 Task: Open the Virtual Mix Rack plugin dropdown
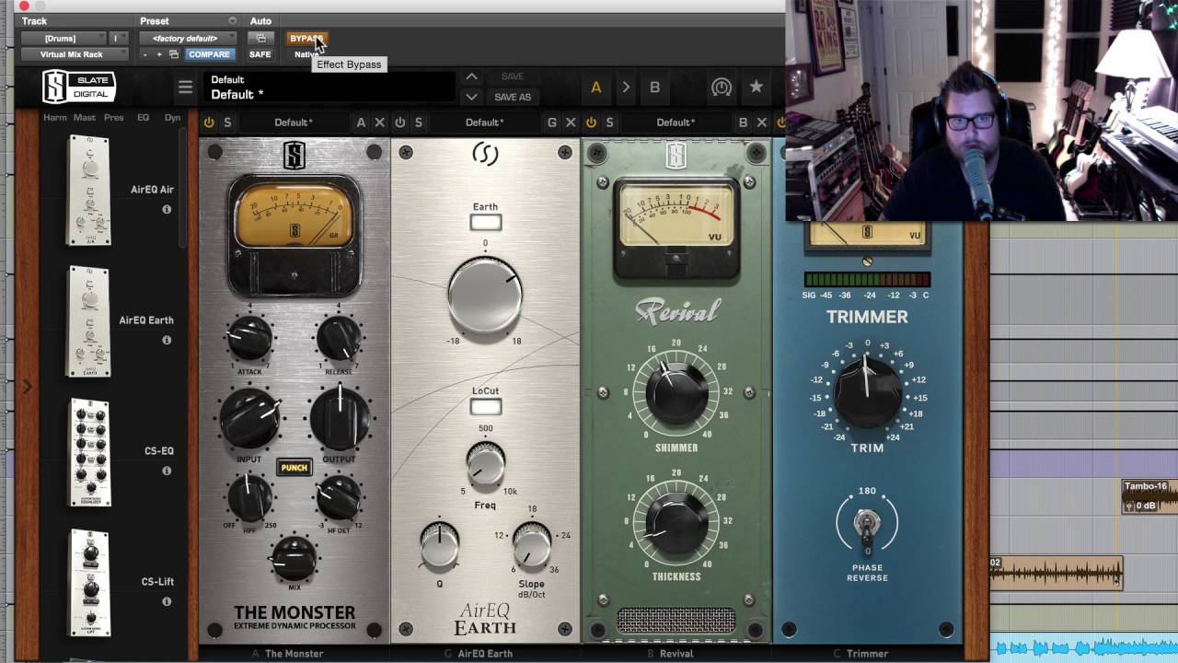(75, 54)
